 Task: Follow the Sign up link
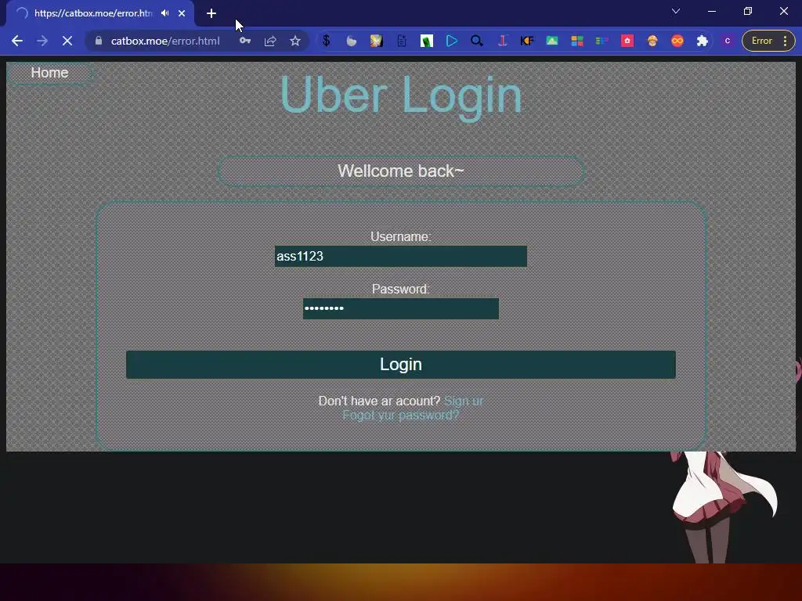(464, 401)
